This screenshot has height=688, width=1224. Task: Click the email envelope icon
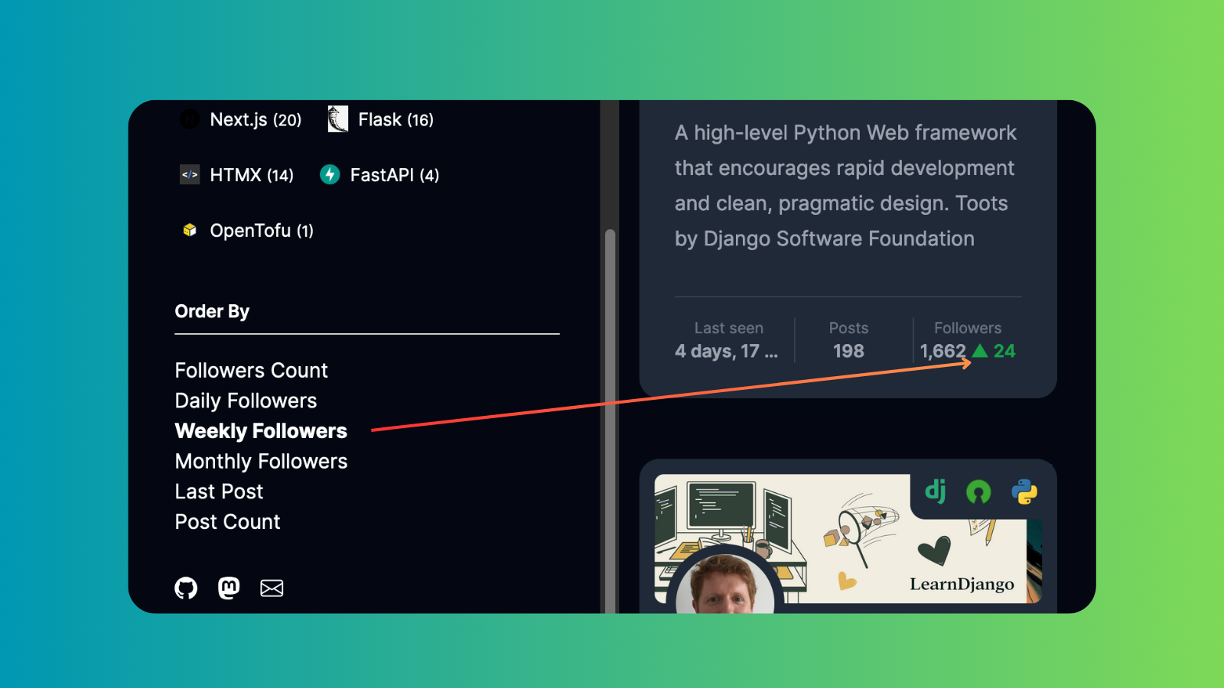click(x=272, y=588)
